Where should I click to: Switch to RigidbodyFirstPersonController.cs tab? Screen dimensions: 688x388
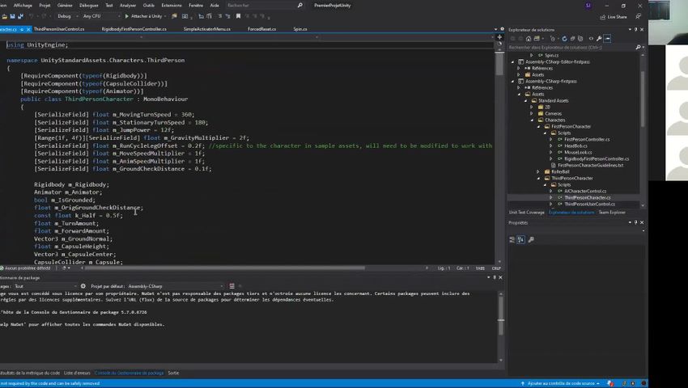coord(134,29)
